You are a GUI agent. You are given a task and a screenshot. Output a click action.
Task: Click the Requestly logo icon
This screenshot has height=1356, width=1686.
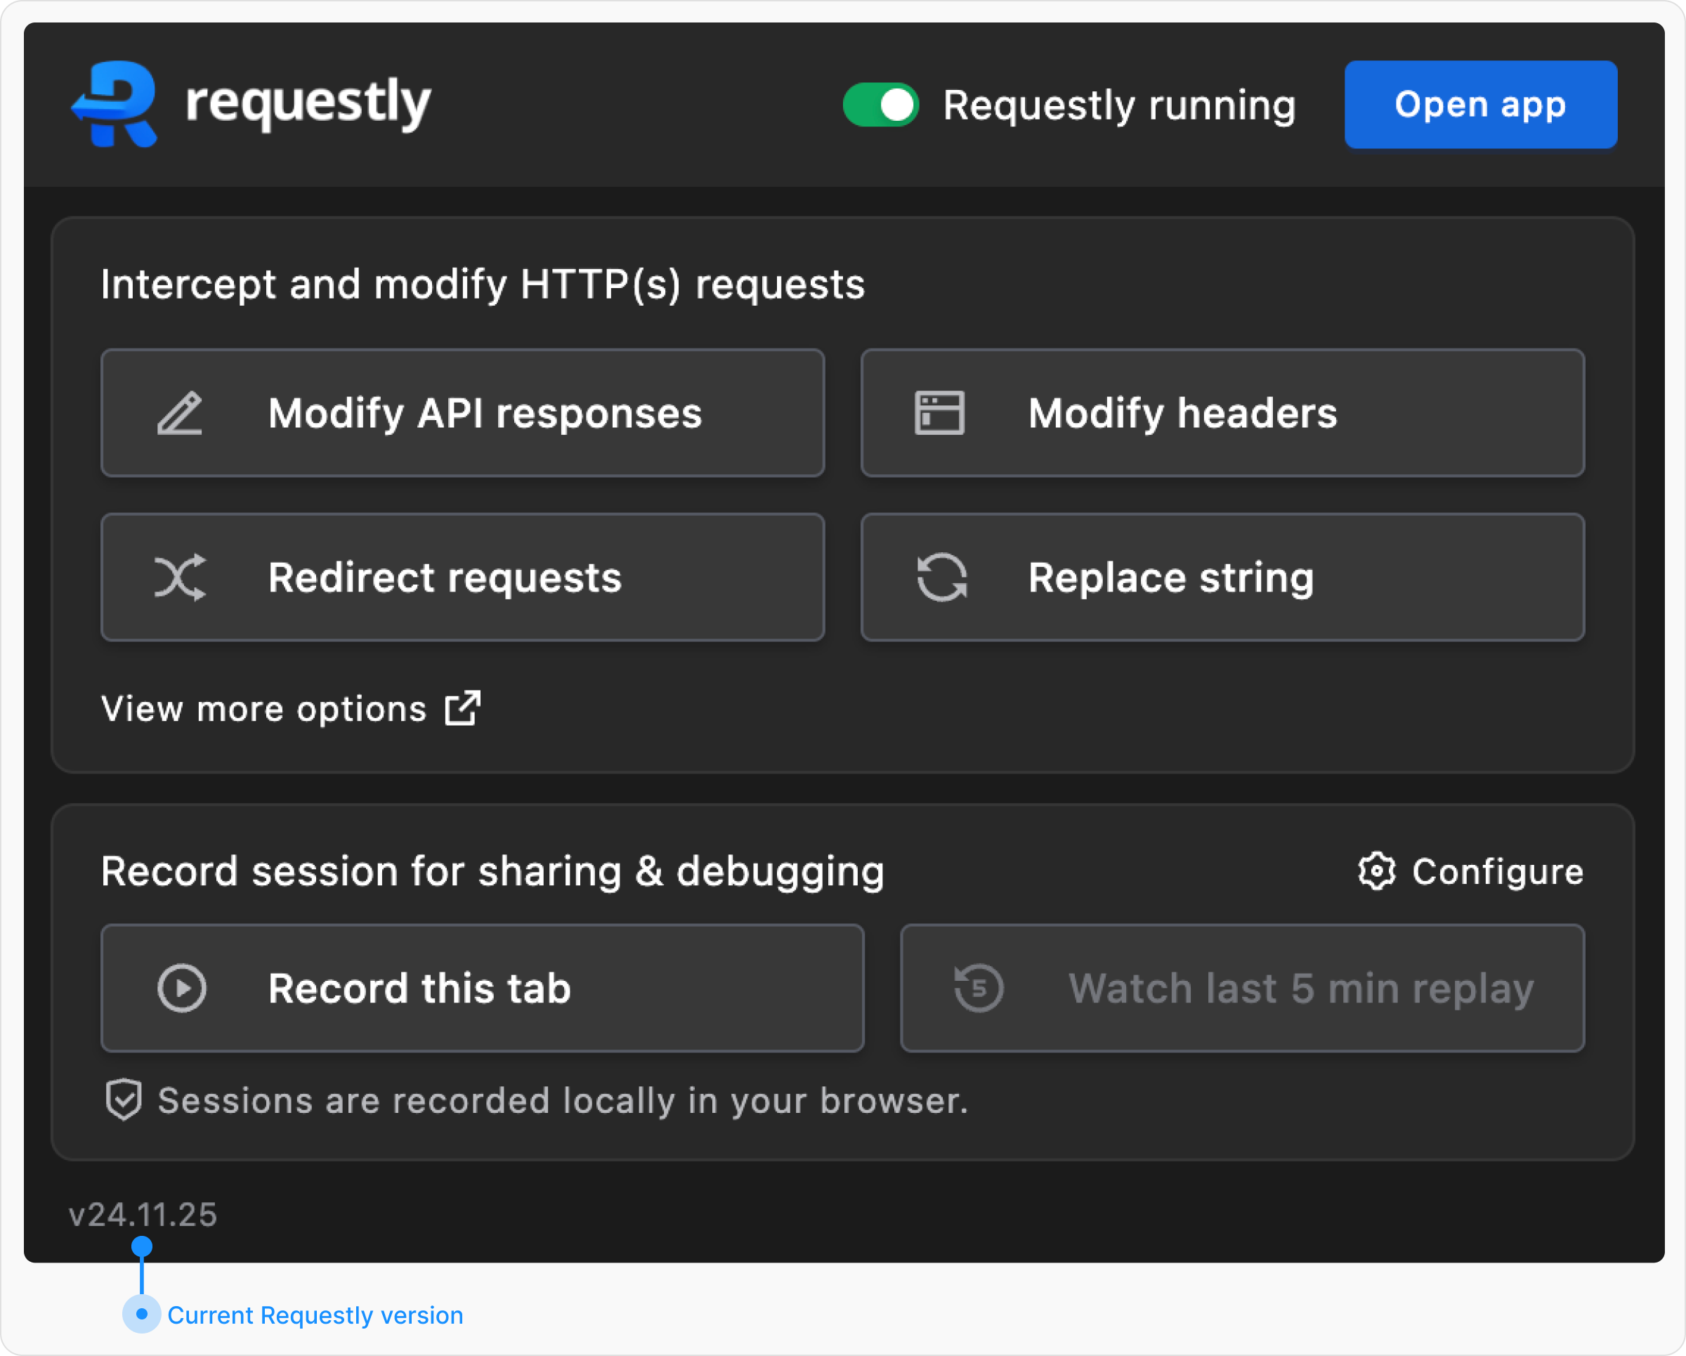116,104
